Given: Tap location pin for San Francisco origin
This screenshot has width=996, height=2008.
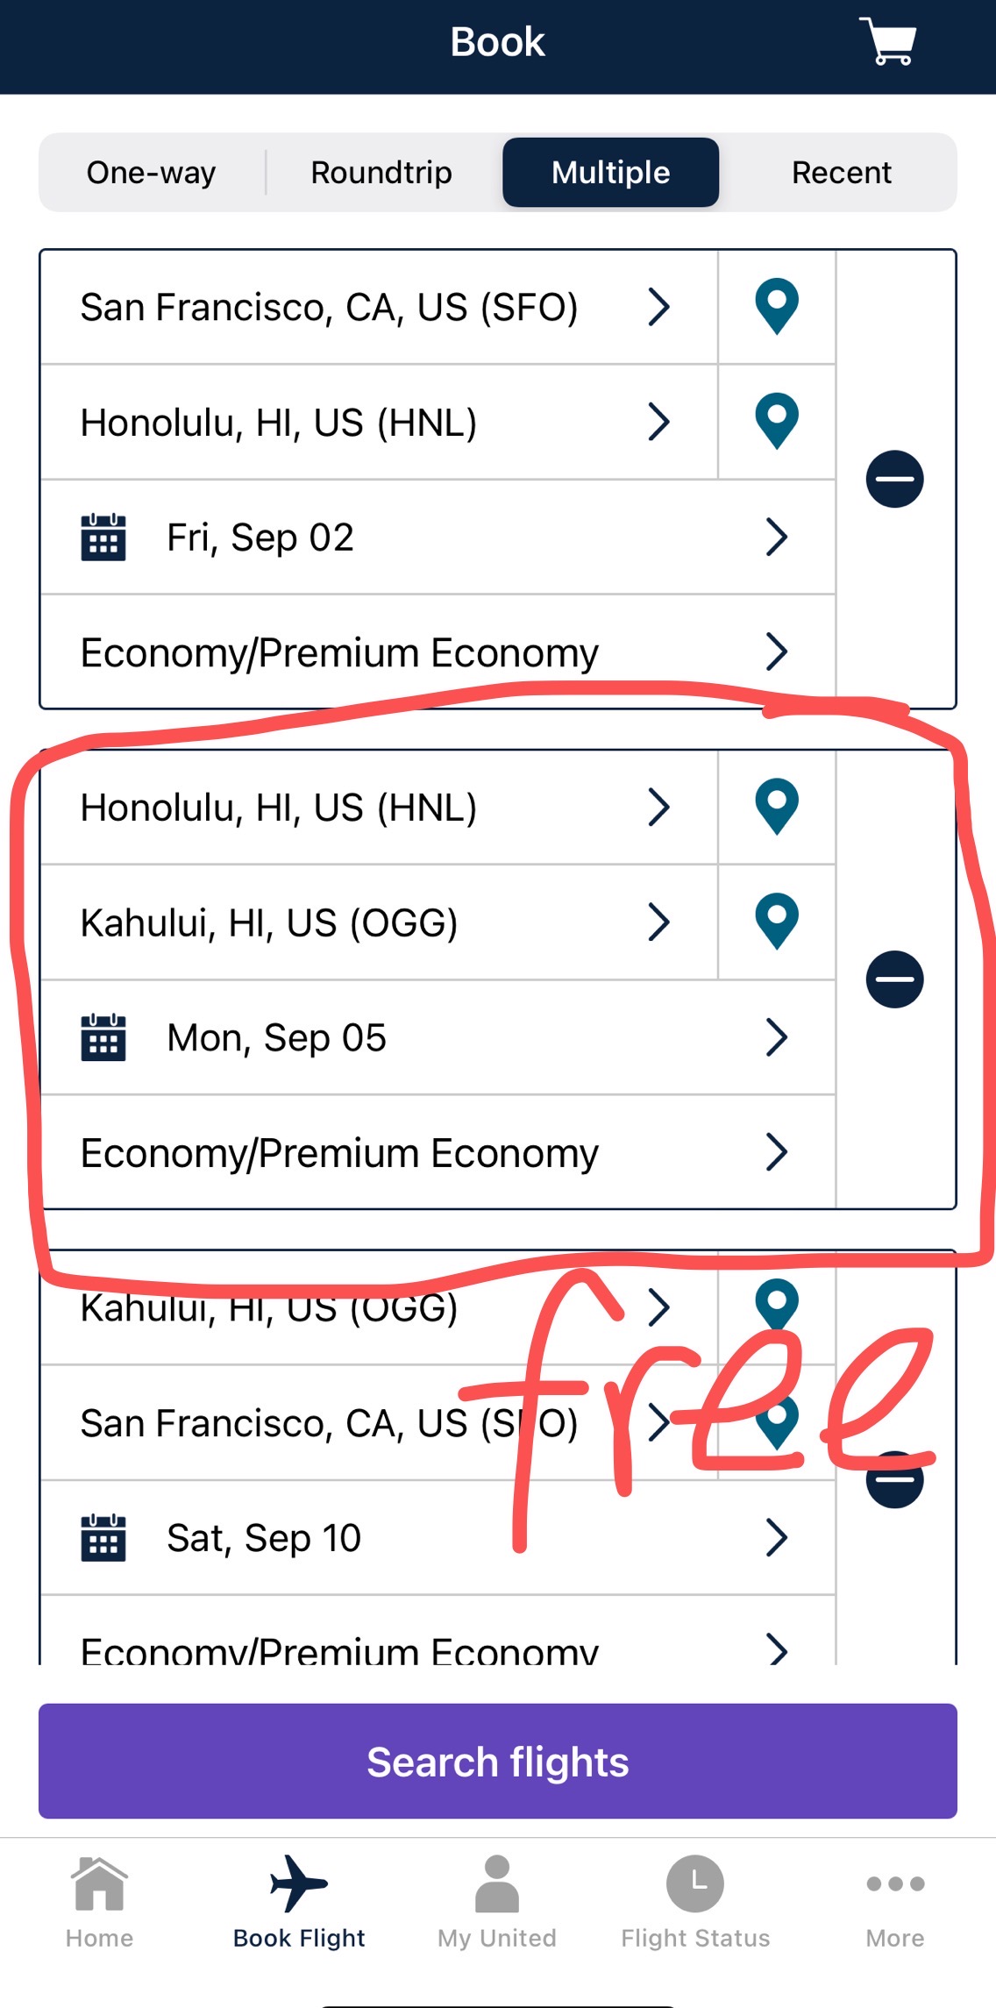Looking at the screenshot, I should tap(776, 307).
